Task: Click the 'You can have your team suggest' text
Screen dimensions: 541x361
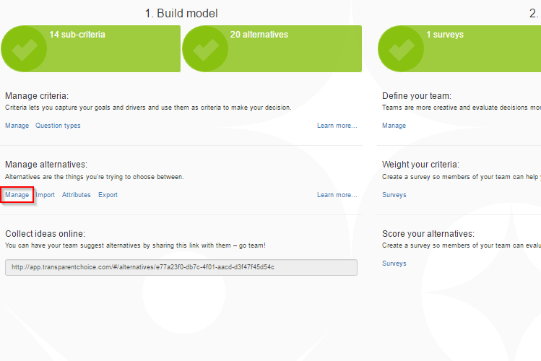Action: coord(135,245)
